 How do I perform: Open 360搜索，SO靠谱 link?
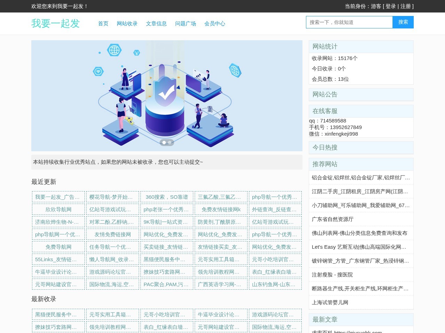[x=167, y=197]
